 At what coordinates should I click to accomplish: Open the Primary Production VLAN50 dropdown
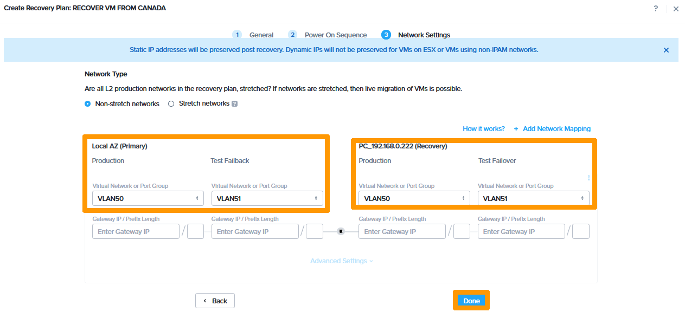(x=148, y=198)
